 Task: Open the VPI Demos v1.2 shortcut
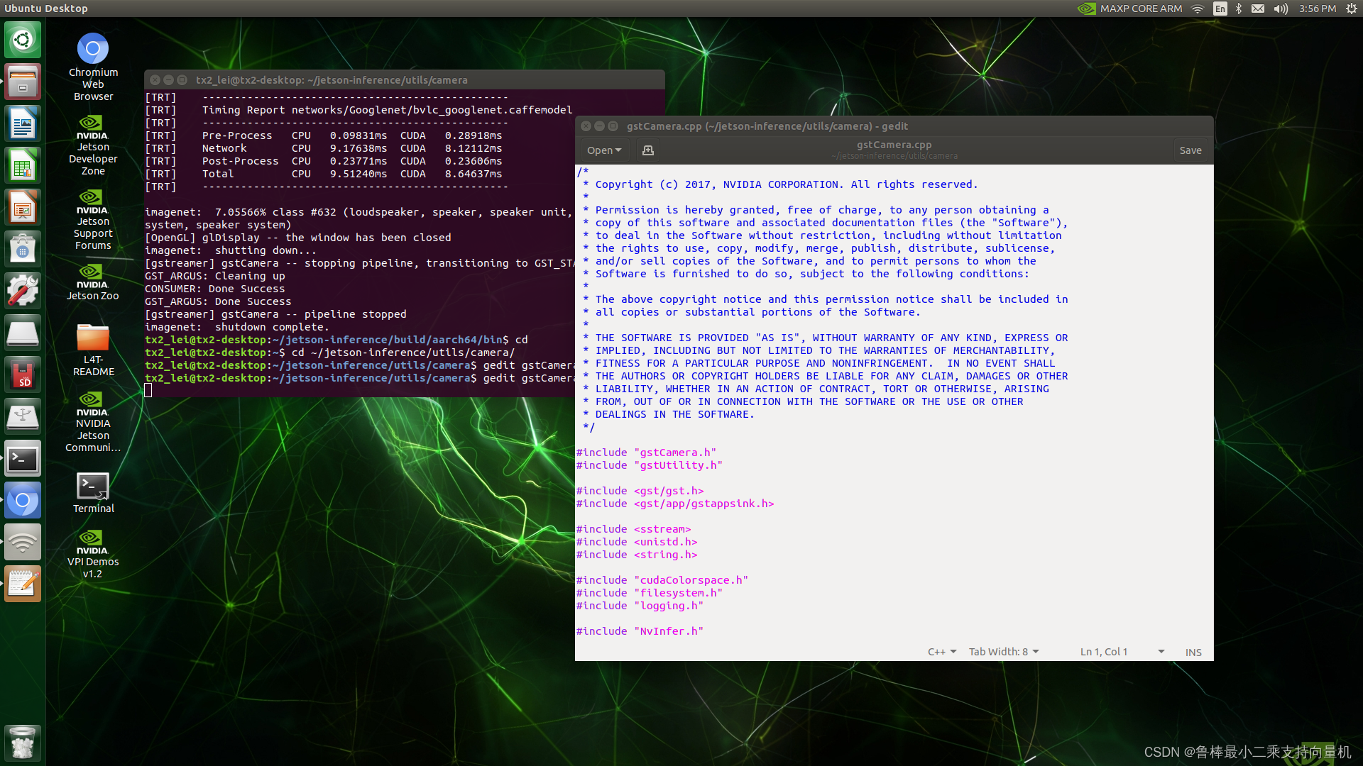[x=93, y=539]
